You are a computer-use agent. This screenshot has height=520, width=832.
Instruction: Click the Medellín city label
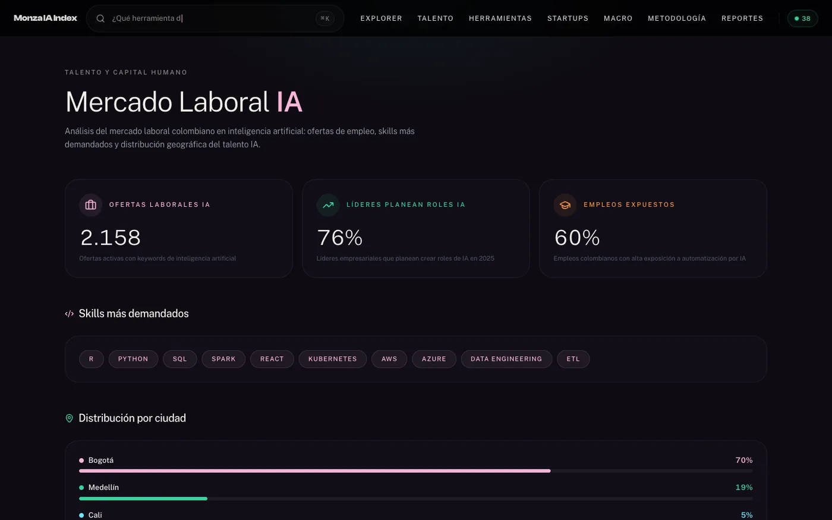click(x=103, y=487)
